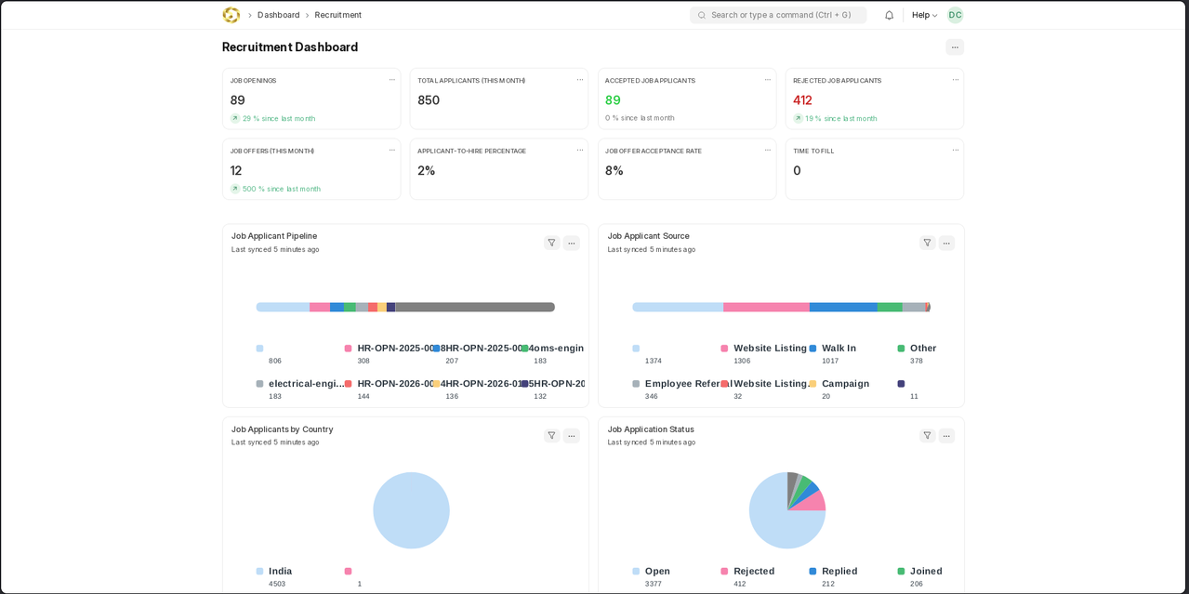The width and height of the screenshot is (1189, 594).
Task: Toggle the Walk In legend entry
Action: pyautogui.click(x=839, y=349)
